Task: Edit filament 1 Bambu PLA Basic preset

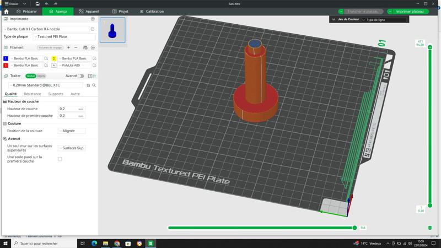Action: click(x=46, y=58)
